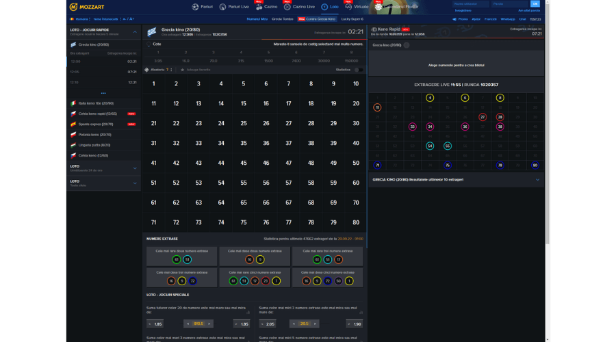
Task: Click the drawn ball 33 in live results
Action: click(412, 127)
